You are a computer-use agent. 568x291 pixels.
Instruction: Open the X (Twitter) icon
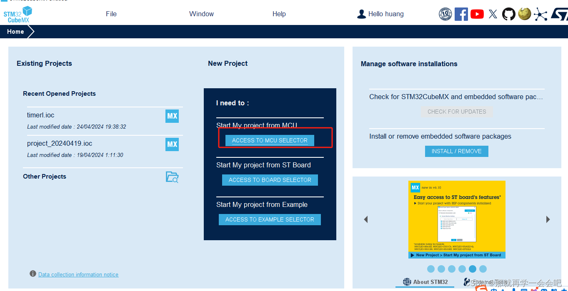tap(493, 14)
